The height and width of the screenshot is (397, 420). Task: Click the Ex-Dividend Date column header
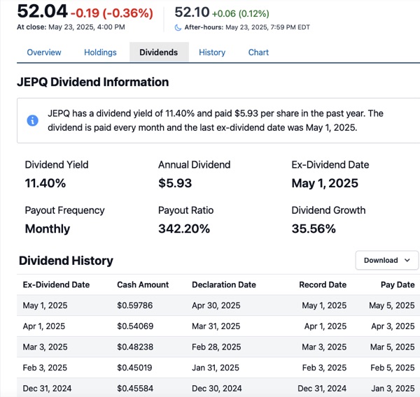click(x=56, y=284)
